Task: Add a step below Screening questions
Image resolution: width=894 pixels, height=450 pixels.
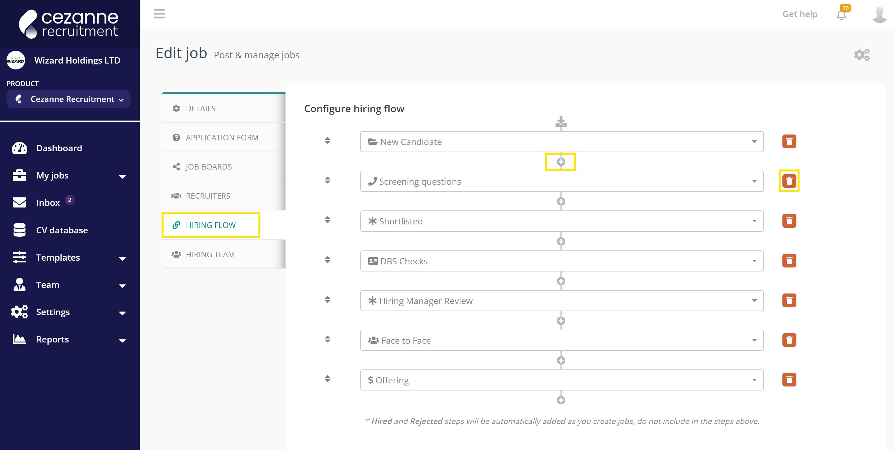Action: 561,201
